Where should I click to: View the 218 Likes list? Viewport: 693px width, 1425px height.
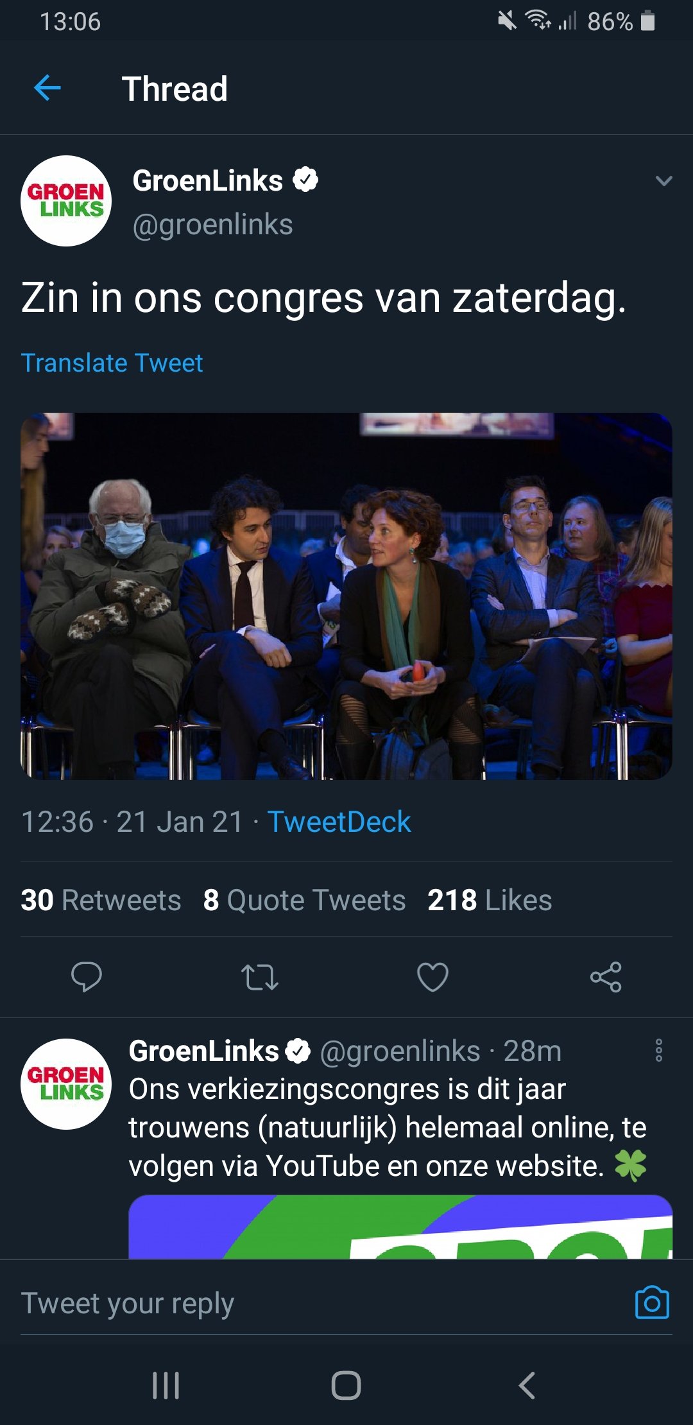[x=490, y=900]
